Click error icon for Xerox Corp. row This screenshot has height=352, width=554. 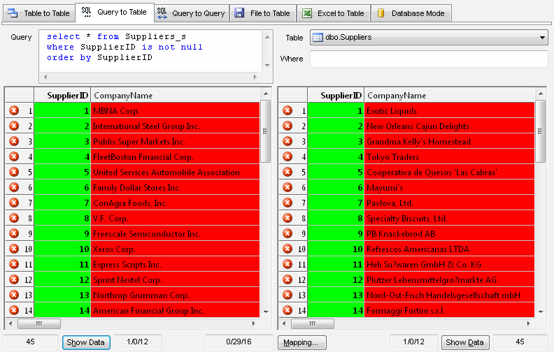14,249
